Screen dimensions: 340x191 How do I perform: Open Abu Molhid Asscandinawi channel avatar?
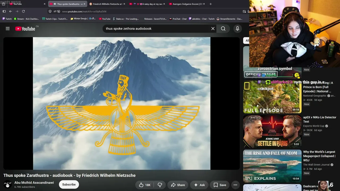pos(7,184)
